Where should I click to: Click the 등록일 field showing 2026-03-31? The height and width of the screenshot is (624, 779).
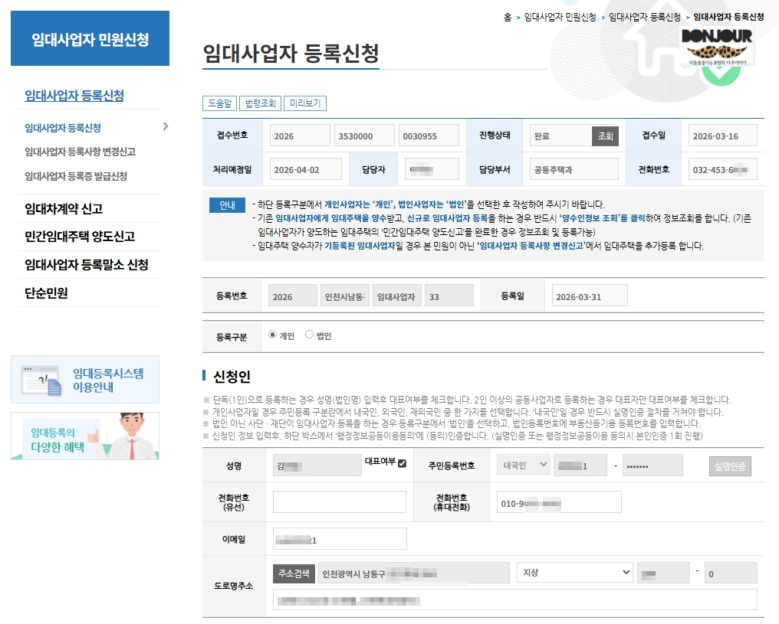590,296
